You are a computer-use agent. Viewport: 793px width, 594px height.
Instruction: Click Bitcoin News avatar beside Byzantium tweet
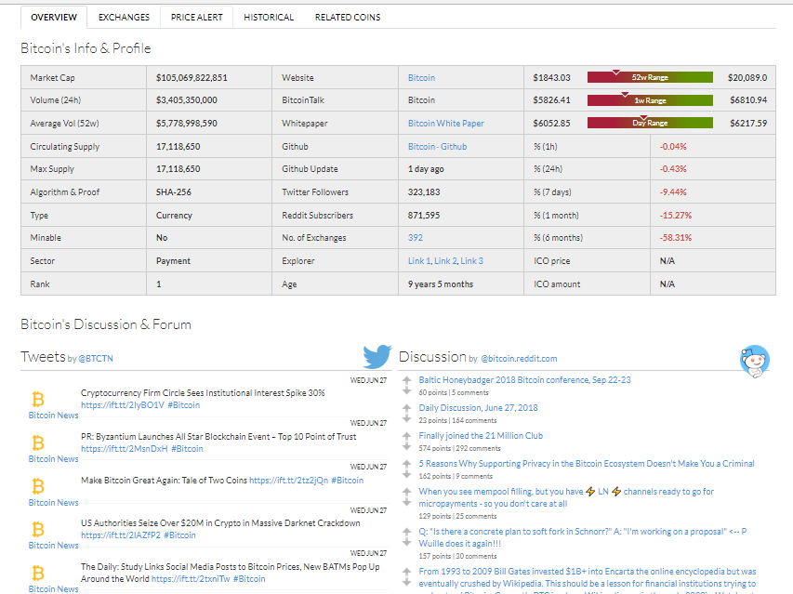(38, 442)
